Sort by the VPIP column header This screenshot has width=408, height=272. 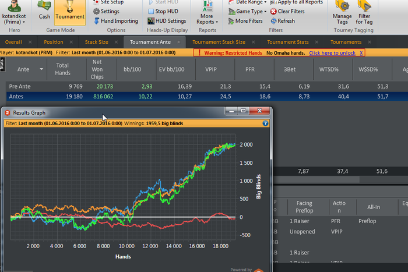pos(211,69)
